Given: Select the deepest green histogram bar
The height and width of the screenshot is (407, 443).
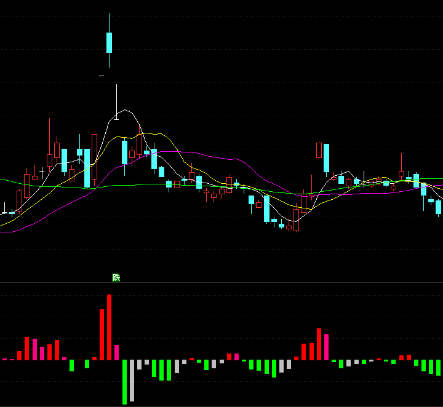Looking at the screenshot, I should (124, 382).
